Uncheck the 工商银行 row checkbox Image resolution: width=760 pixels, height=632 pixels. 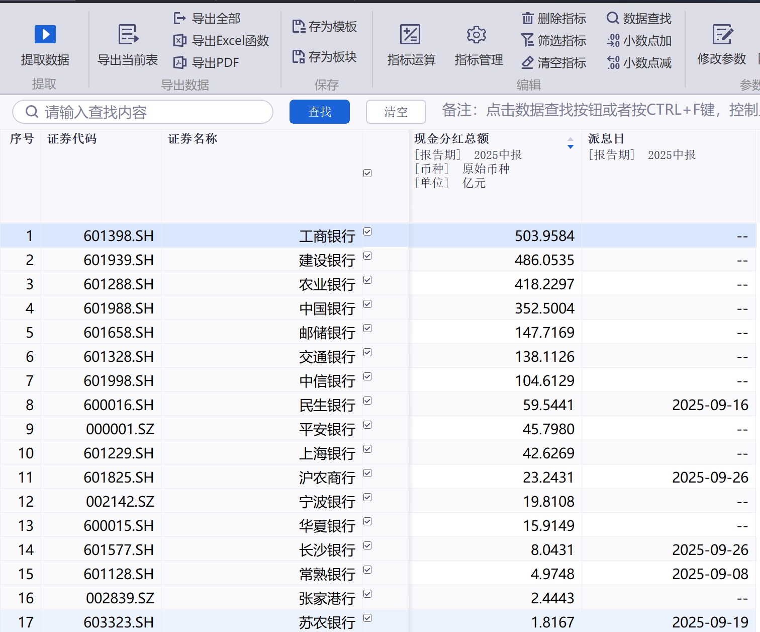pyautogui.click(x=367, y=231)
